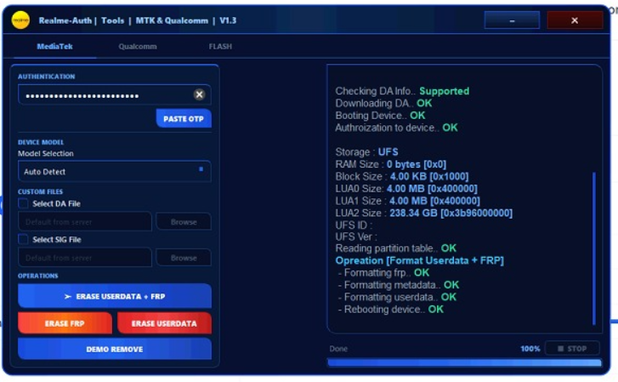The image size is (618, 382).
Task: Click the 'Authroization to device.. OK' line
Action: [x=396, y=128]
